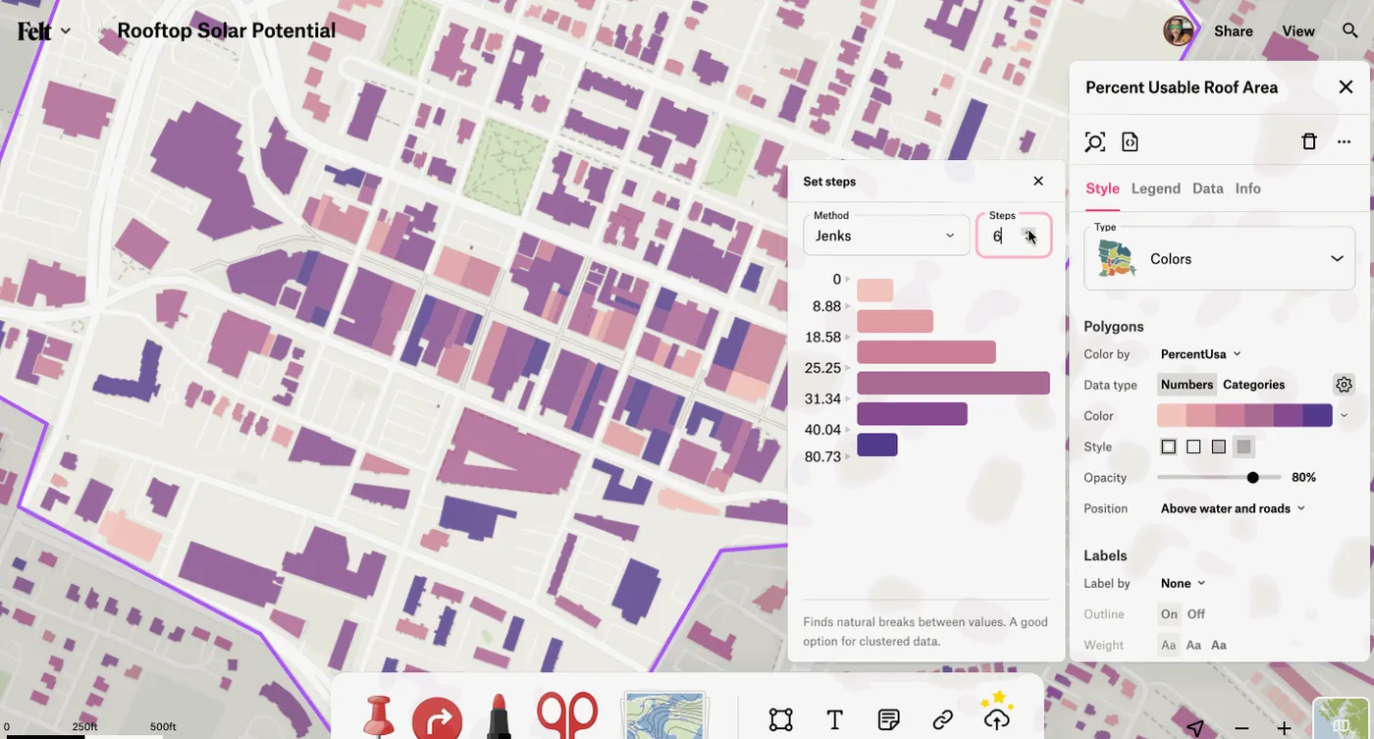
Task: Switch to the Legend tab
Action: [x=1155, y=188]
